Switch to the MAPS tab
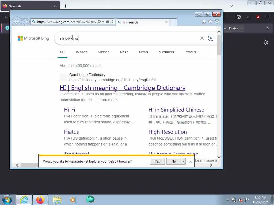 tap(124, 52)
